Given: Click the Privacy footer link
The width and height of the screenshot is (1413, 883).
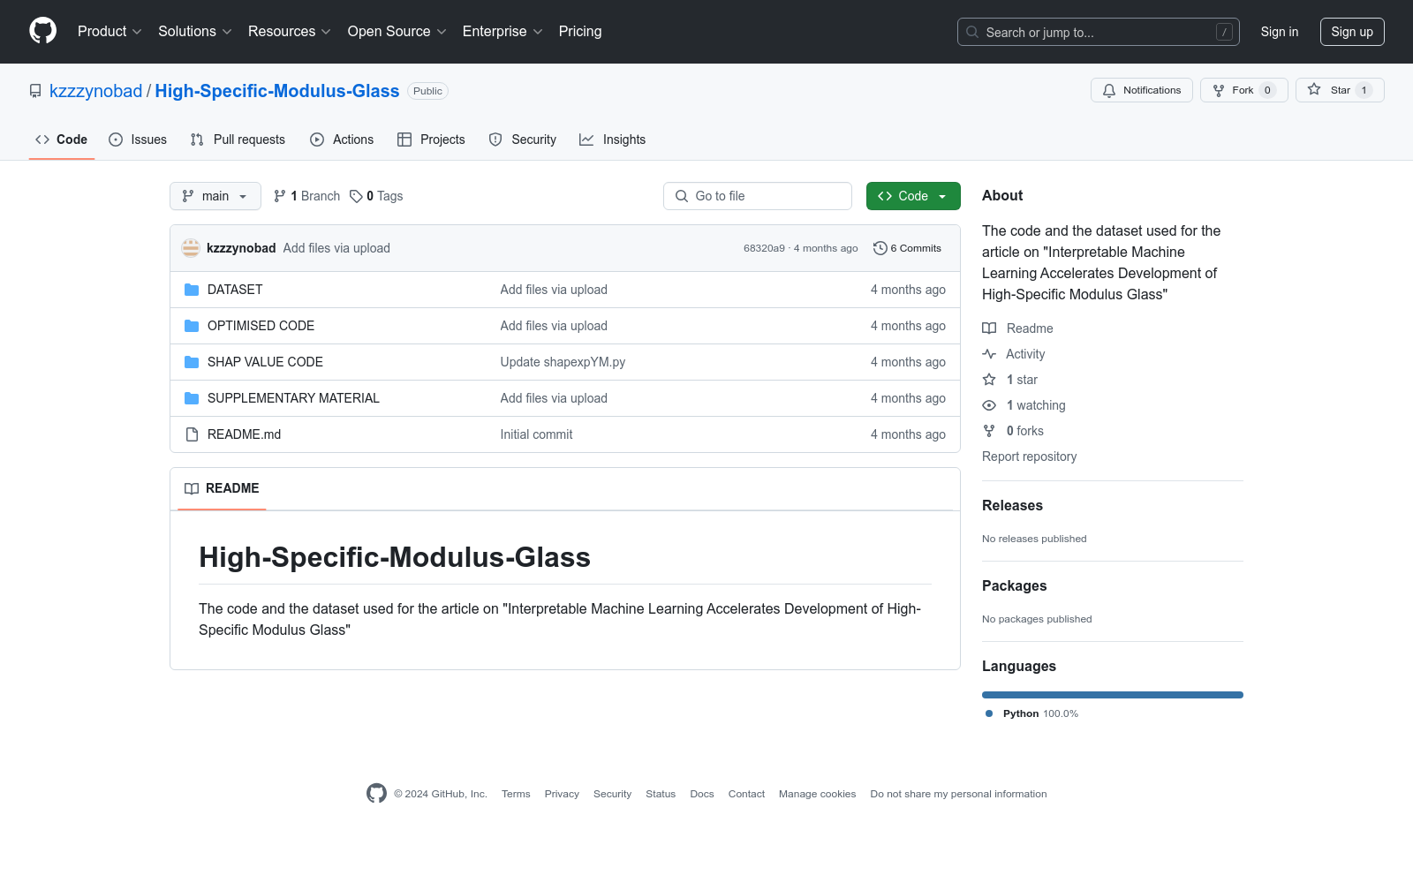Looking at the screenshot, I should (x=562, y=794).
